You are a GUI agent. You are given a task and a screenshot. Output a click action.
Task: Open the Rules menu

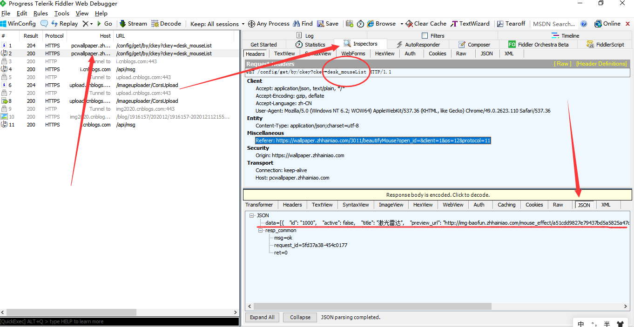tap(40, 13)
